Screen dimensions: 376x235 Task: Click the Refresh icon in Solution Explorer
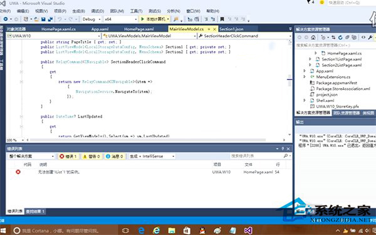[x=340, y=37]
